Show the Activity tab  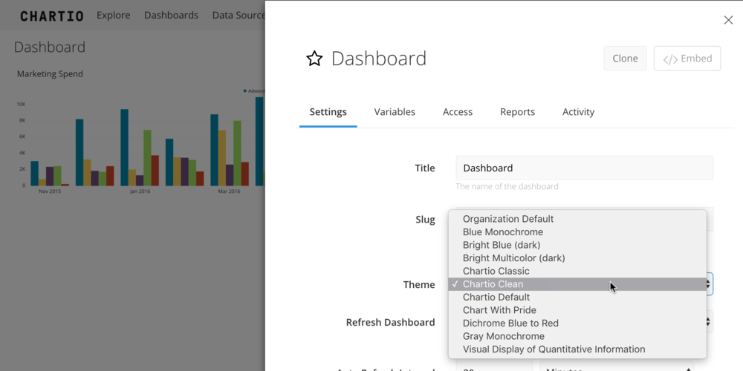578,112
